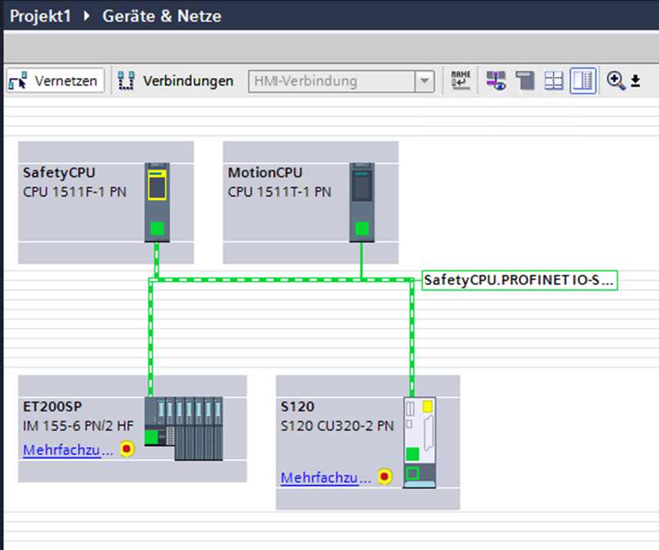Image resolution: width=659 pixels, height=550 pixels.
Task: Click S120 red-yellow status icon
Action: tap(385, 477)
